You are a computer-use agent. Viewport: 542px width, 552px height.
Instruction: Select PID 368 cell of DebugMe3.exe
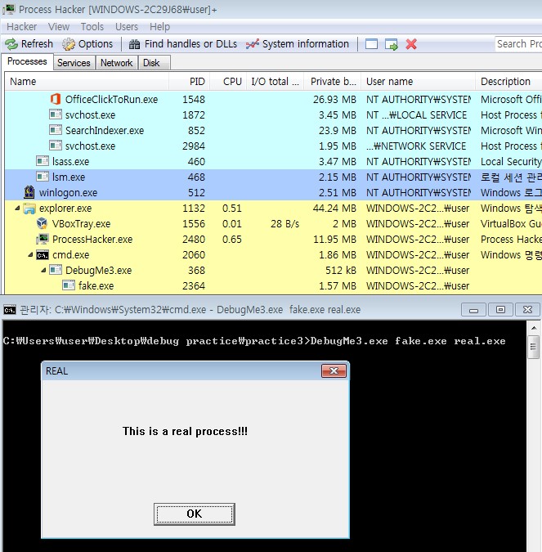tap(196, 271)
